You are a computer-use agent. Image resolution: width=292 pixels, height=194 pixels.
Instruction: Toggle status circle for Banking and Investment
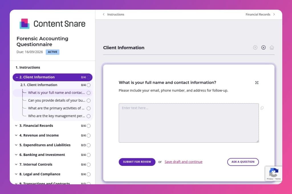point(89,155)
